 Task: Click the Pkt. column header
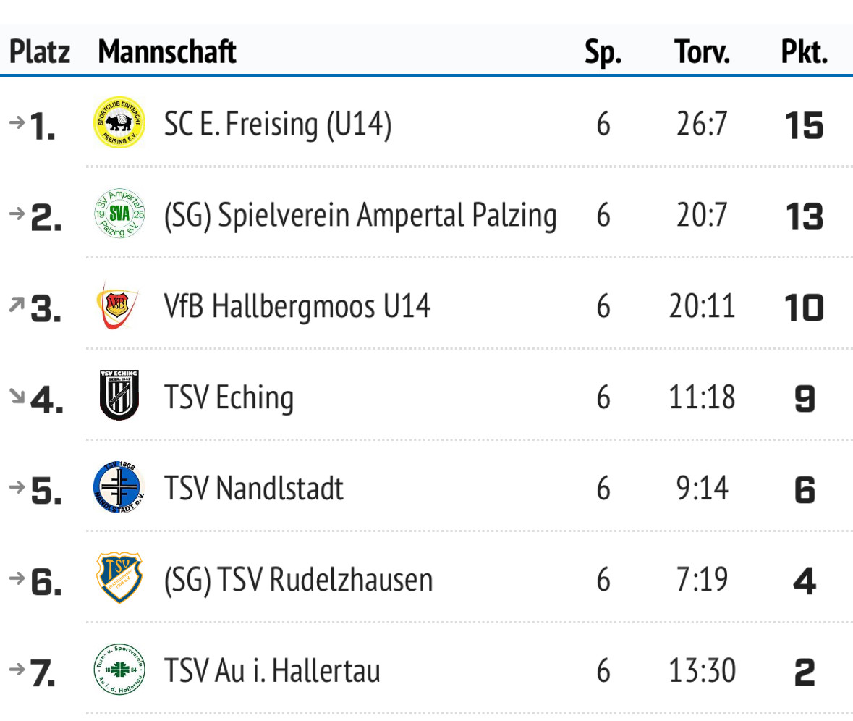pos(804,51)
